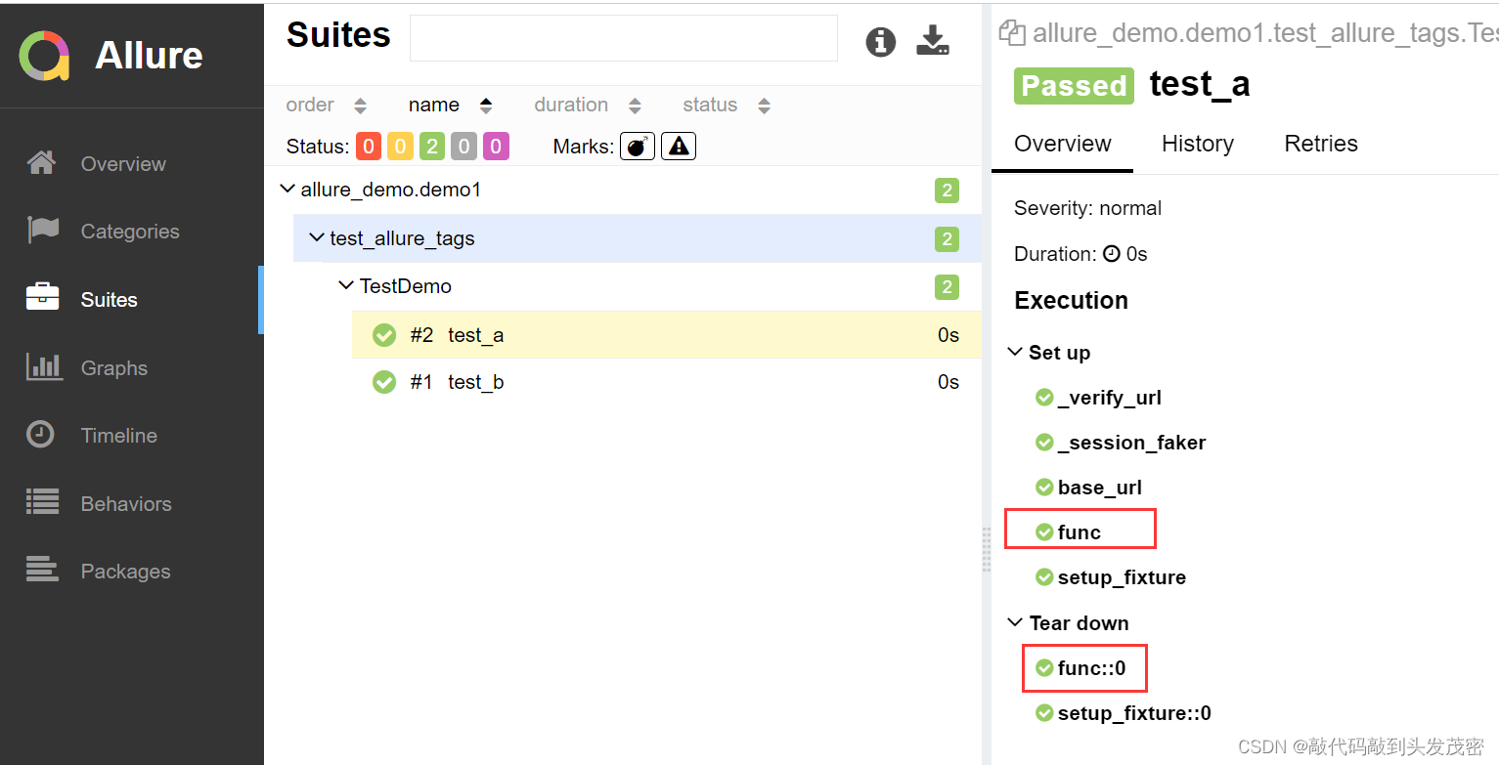
Task: Click the Passed status badge
Action: point(1074,85)
